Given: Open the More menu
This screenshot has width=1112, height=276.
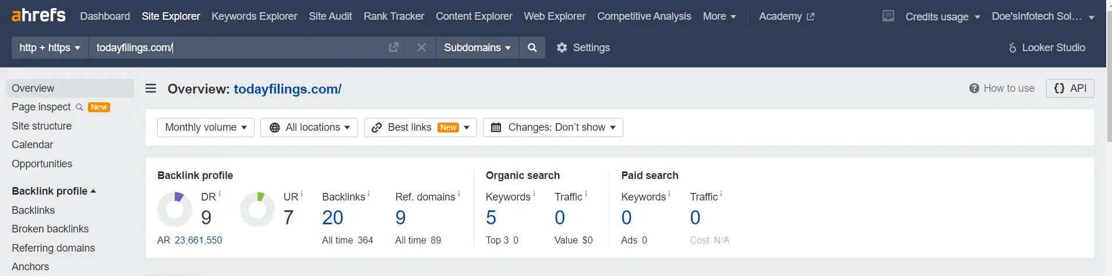Looking at the screenshot, I should tap(719, 16).
